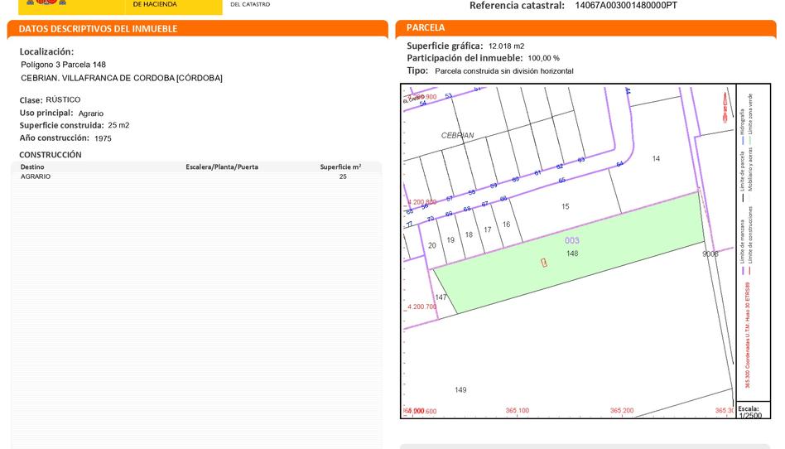Click the Destino column header
This screenshot has height=449, width=785.
(33, 167)
